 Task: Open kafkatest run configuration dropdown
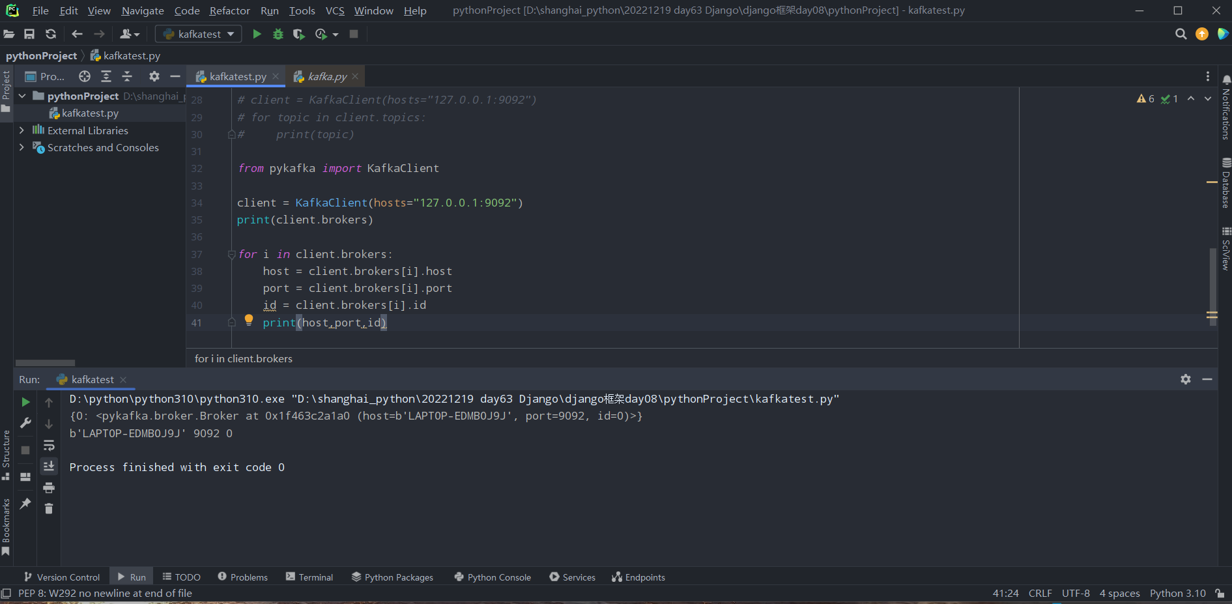coord(199,34)
